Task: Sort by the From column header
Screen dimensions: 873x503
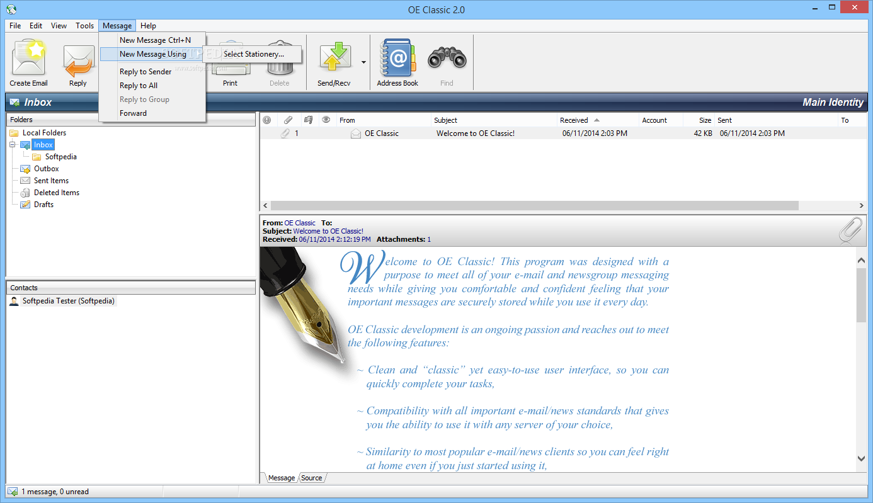Action: (x=383, y=120)
